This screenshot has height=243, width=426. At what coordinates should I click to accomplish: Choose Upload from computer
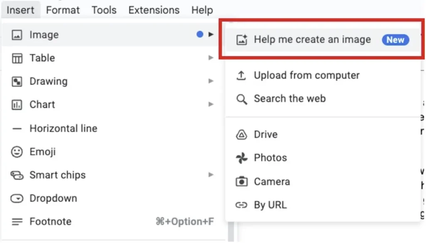[x=307, y=75]
